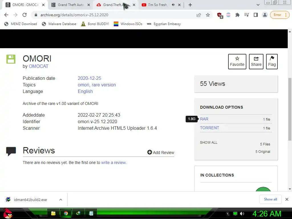
Task: Click the English language link
Action: point(85,92)
